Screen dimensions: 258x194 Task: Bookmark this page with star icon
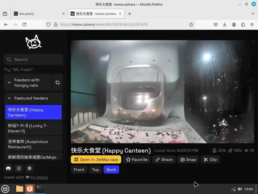tap(191, 25)
